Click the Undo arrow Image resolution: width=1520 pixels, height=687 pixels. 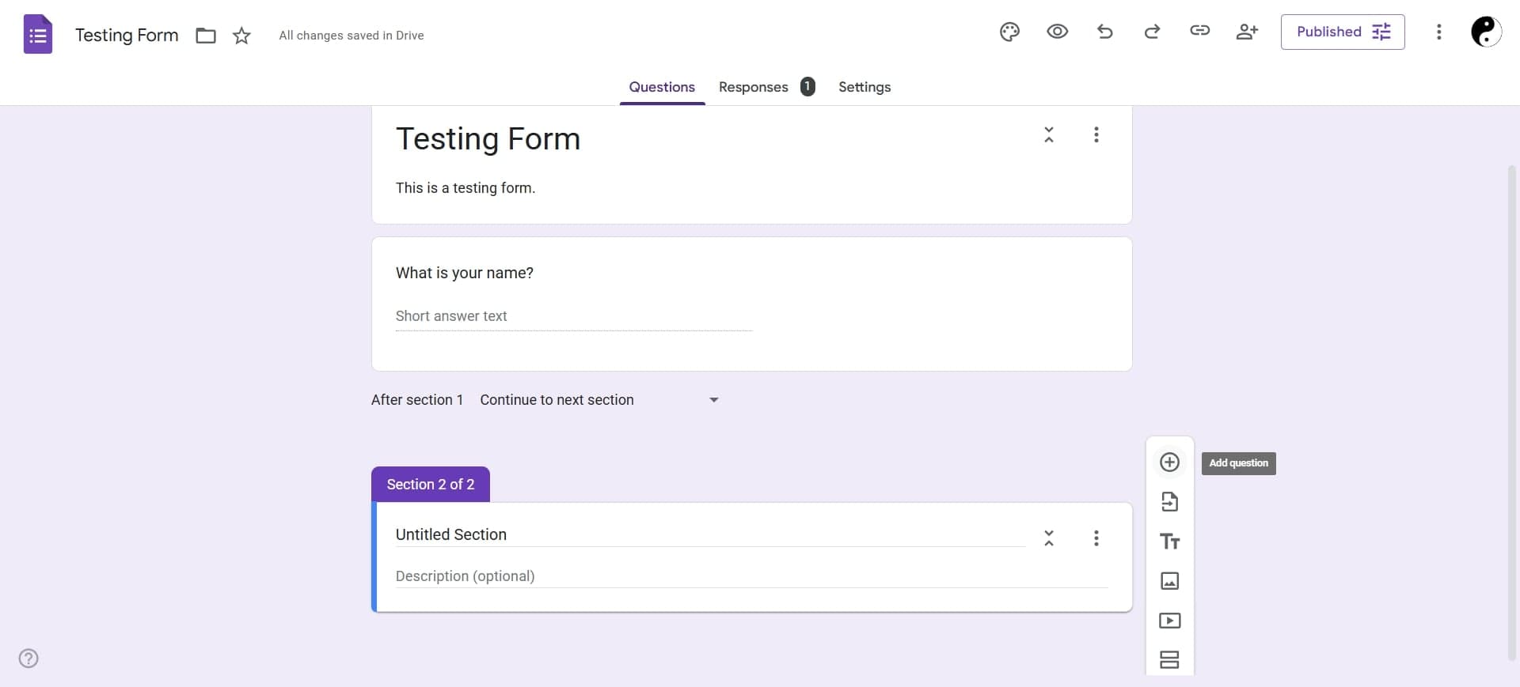tap(1105, 32)
